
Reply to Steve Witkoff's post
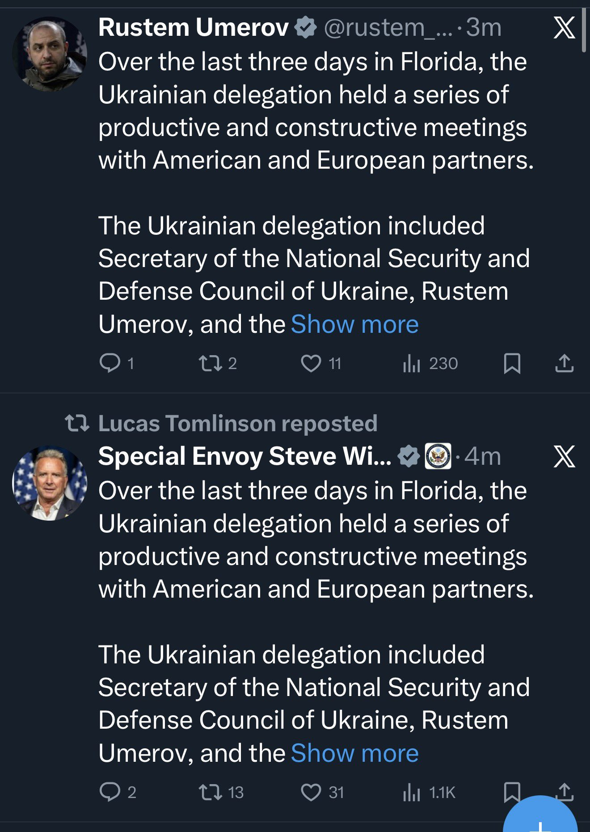(x=110, y=792)
